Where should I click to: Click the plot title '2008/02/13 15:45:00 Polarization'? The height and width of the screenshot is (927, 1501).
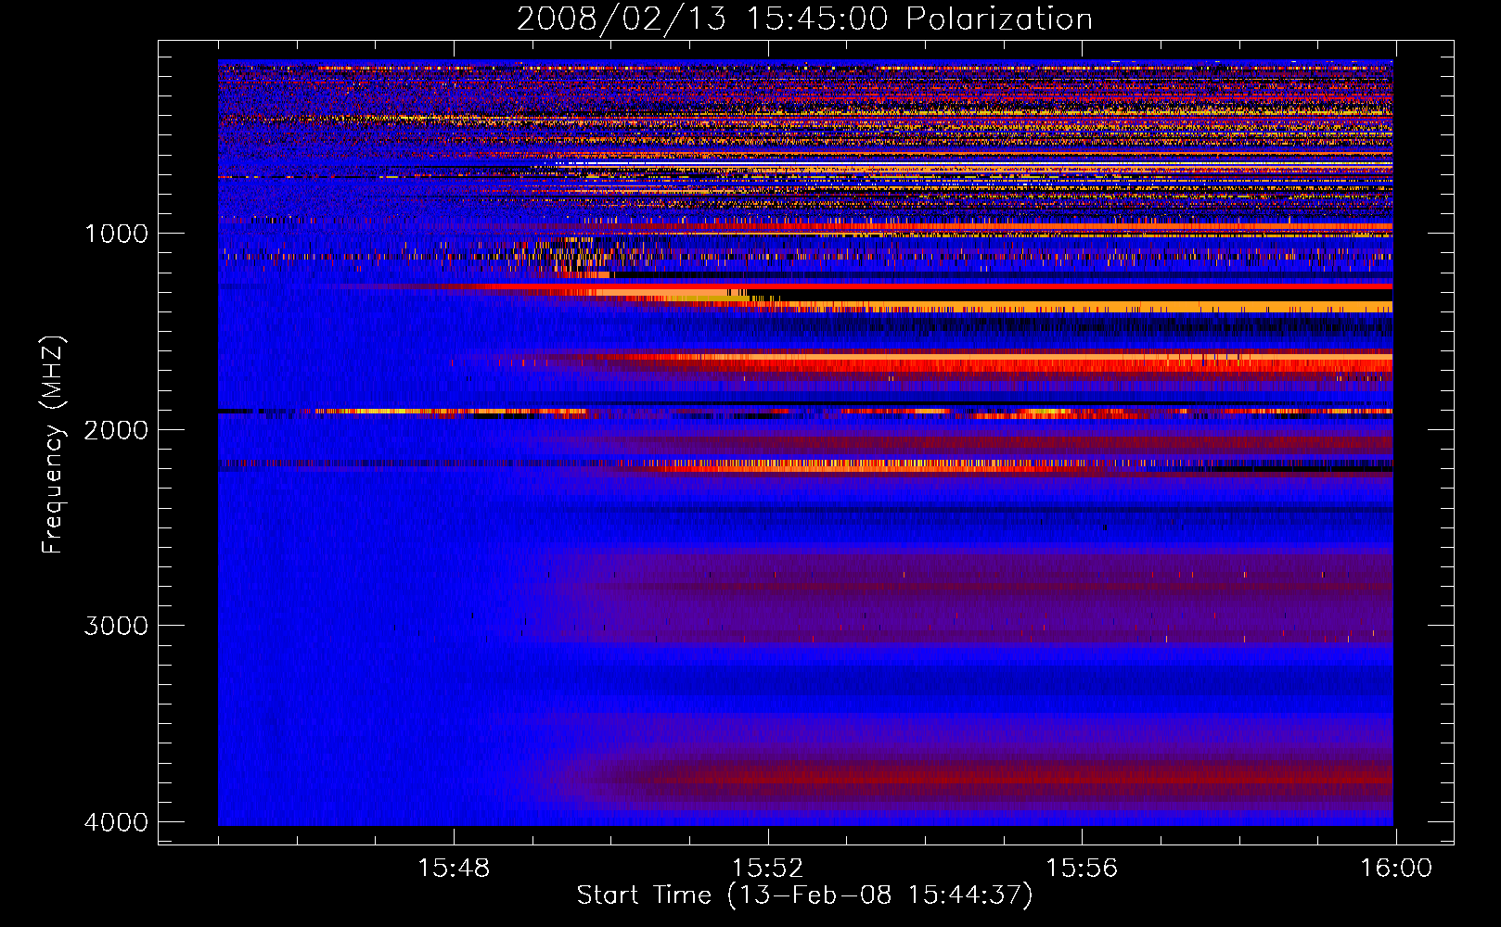[x=804, y=19]
